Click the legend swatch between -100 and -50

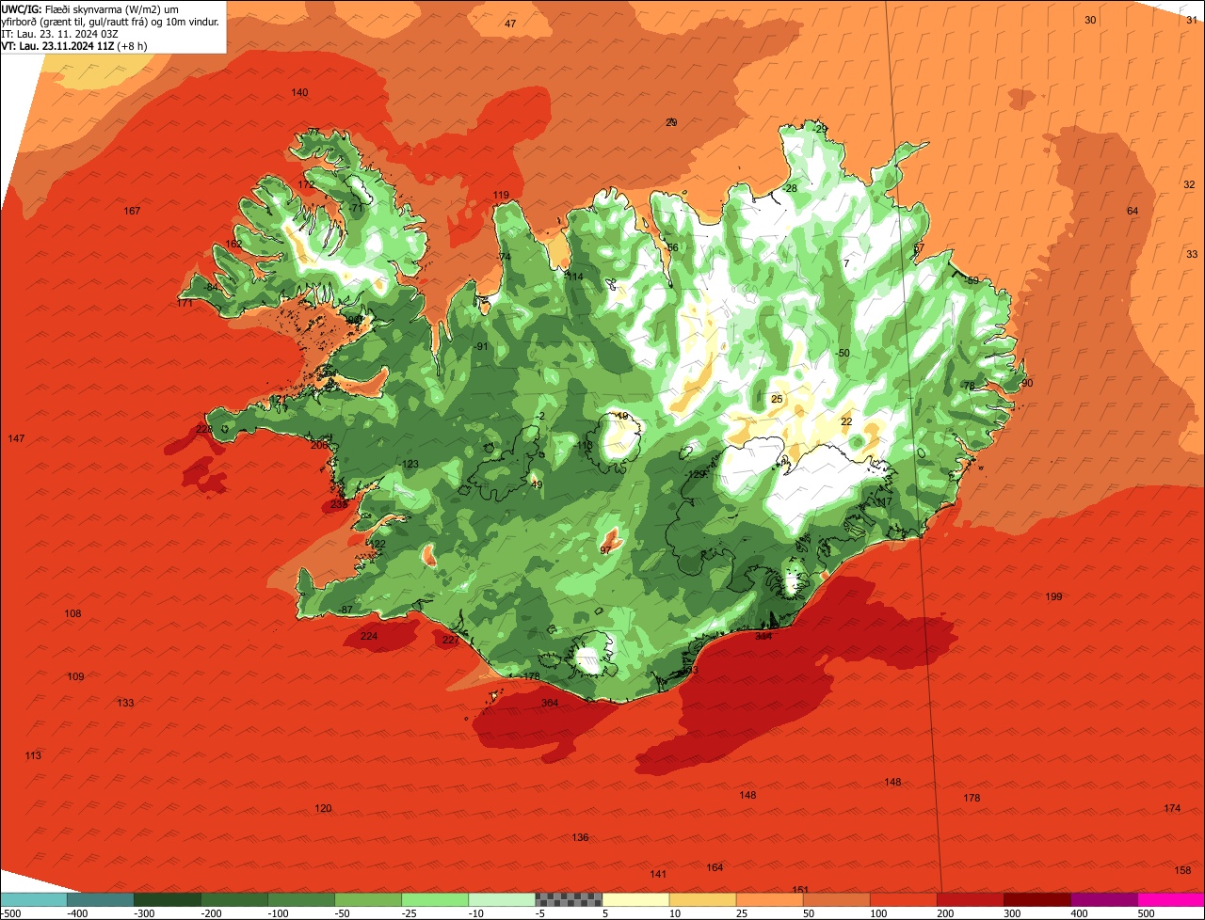(x=301, y=899)
